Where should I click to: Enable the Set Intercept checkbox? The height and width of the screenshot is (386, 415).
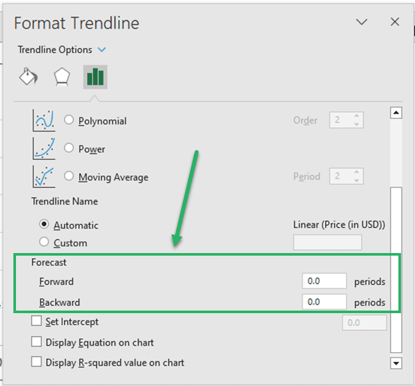point(36,321)
